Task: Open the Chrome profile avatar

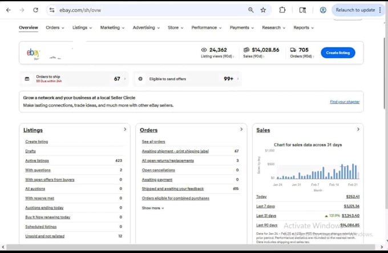Action: (x=323, y=10)
